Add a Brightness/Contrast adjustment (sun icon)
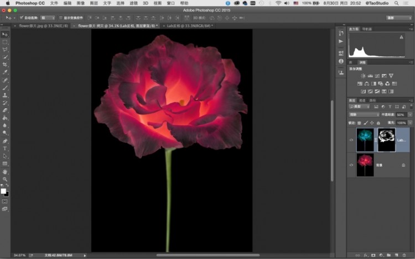The width and height of the screenshot is (415, 259). (x=363, y=76)
